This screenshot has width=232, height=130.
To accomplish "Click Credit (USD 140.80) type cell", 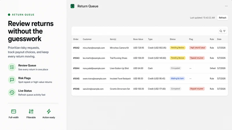I will pos(157,58).
